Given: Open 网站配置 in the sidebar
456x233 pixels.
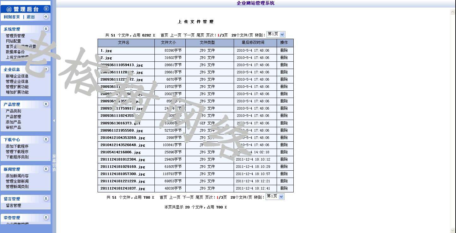Looking at the screenshot, I should click(13, 41).
